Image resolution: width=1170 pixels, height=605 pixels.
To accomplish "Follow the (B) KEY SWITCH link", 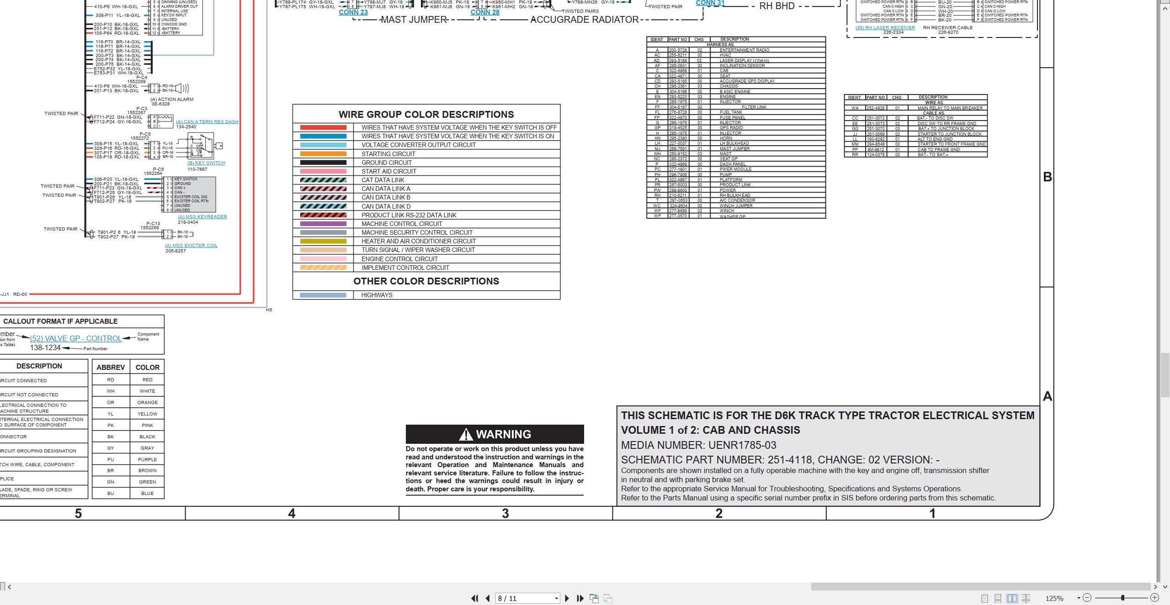I will point(206,163).
